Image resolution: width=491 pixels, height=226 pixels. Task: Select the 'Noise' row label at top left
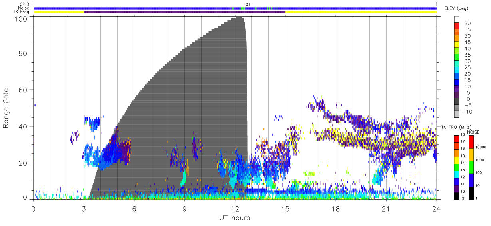pos(24,8)
